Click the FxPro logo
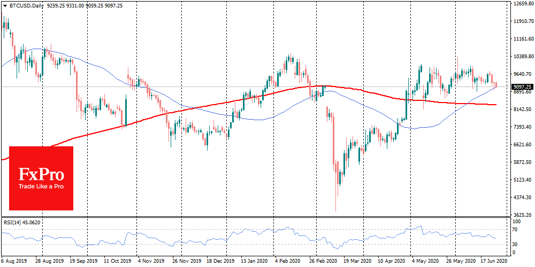Viewport: 535px width, 267px height. (41, 175)
